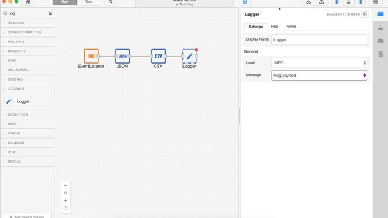Collapse the LOGGING palette category
Image resolution: width=388 pixels, height=218 pixels.
pyautogui.click(x=27, y=89)
